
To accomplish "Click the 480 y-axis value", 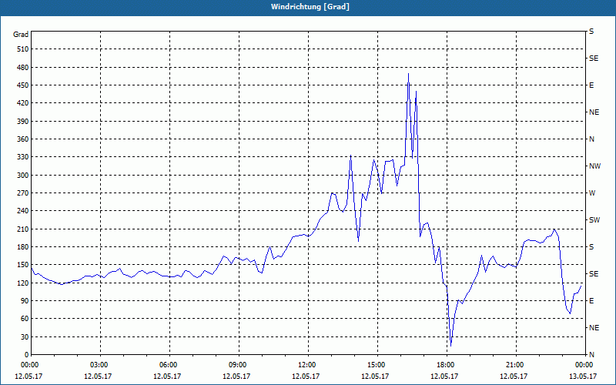I will [23, 67].
